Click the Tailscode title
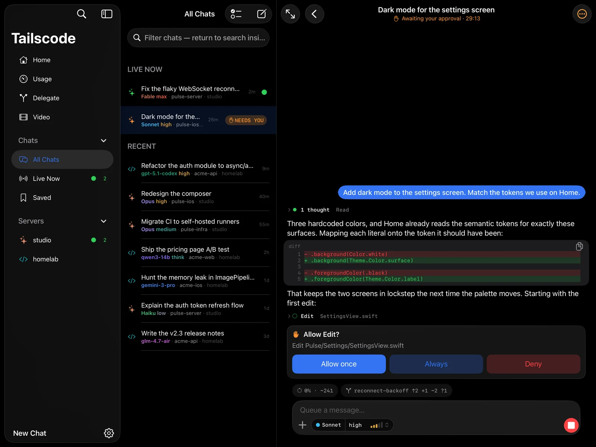 [x=44, y=38]
